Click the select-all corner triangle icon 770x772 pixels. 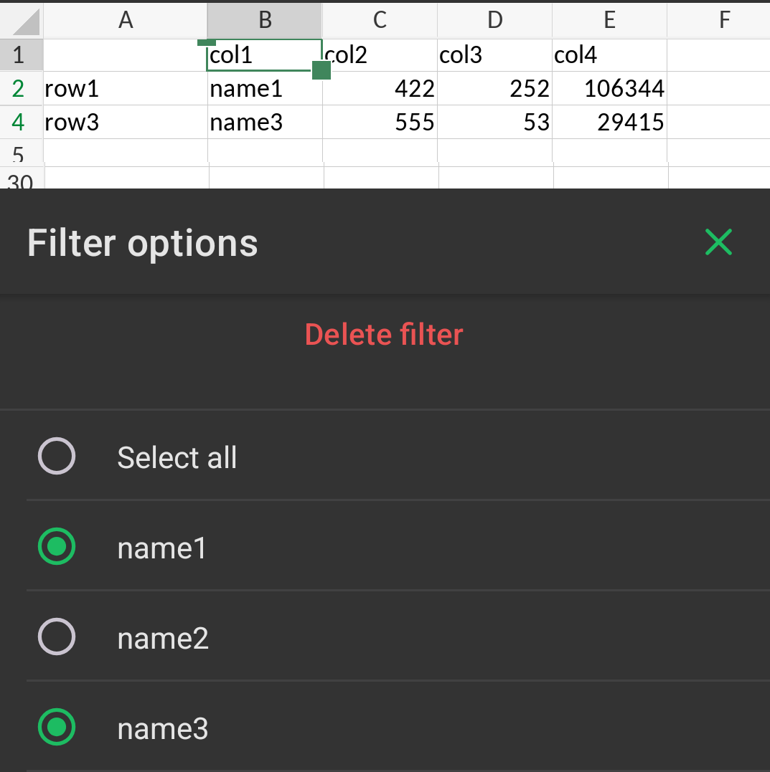[26, 21]
